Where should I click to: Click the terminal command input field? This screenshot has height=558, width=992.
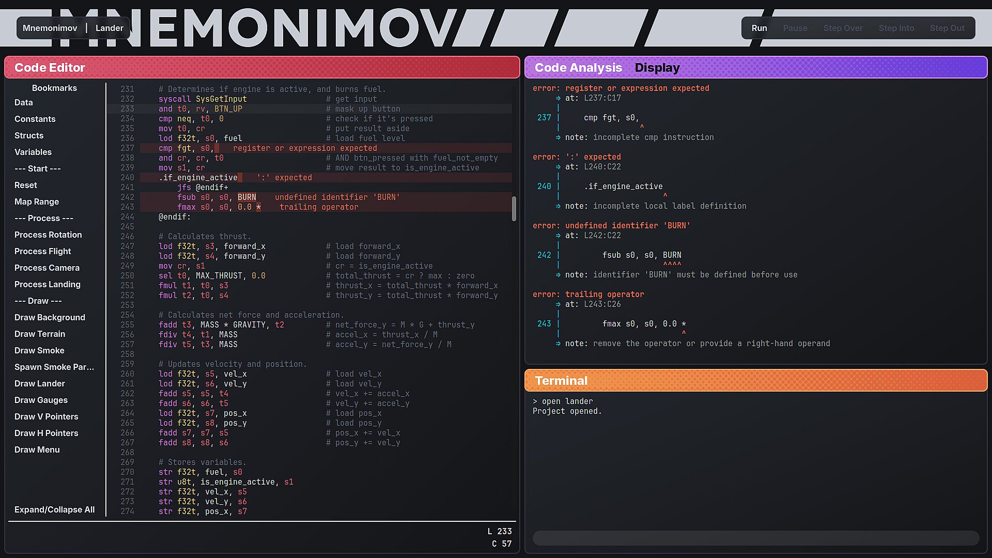point(755,538)
